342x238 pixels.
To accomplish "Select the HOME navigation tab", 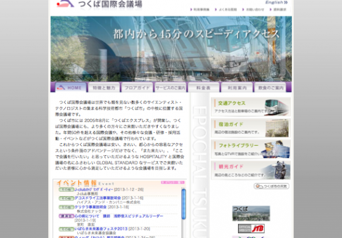I will tap(70, 87).
